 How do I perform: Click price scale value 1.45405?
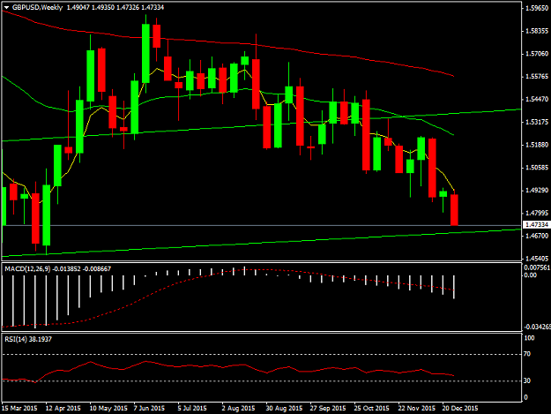tap(537, 259)
